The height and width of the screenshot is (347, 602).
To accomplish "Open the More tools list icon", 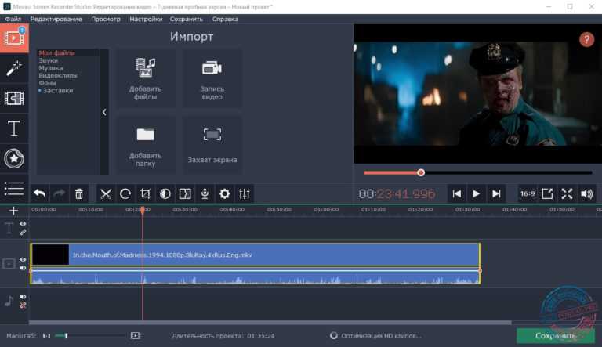I will (x=14, y=189).
